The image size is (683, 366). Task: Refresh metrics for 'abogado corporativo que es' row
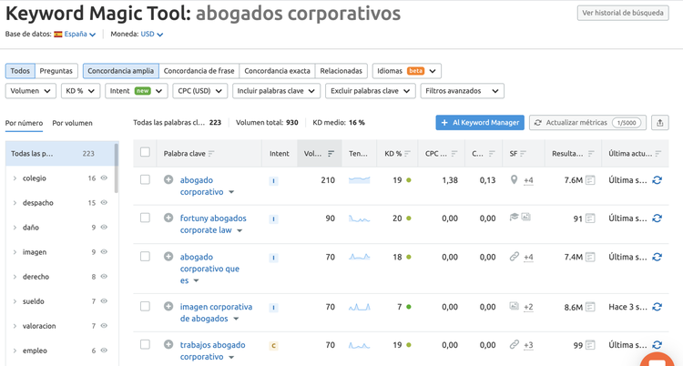tap(657, 257)
